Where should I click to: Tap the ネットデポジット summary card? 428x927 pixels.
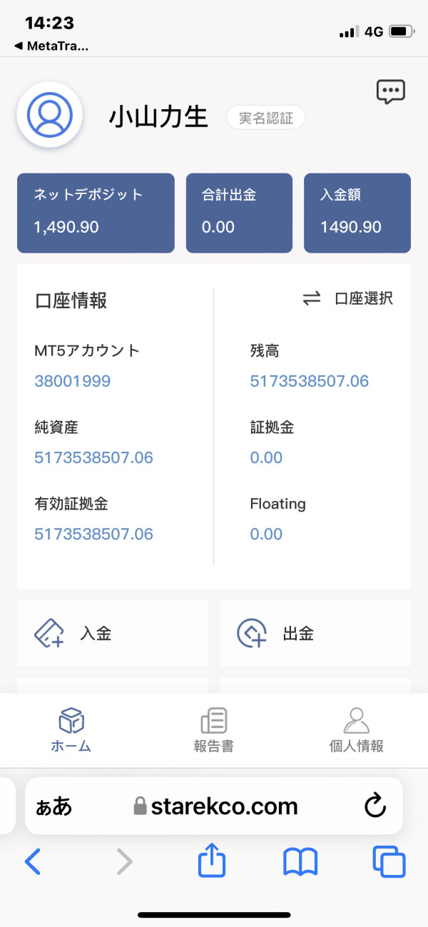pyautogui.click(x=96, y=213)
